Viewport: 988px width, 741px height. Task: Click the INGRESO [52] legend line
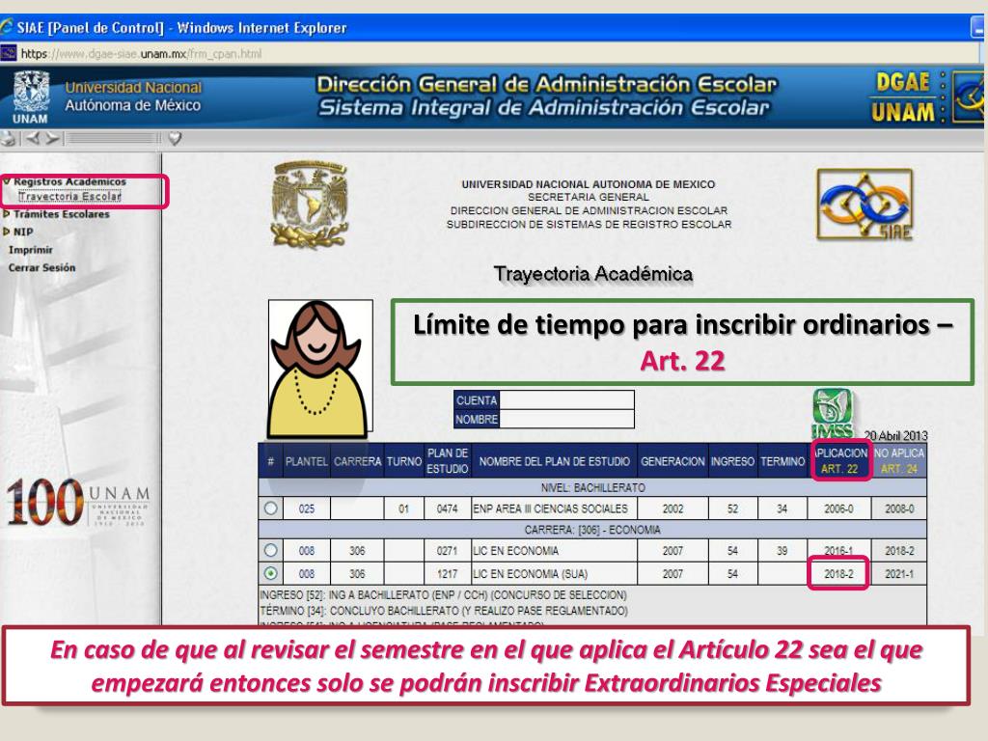pyautogui.click(x=443, y=594)
